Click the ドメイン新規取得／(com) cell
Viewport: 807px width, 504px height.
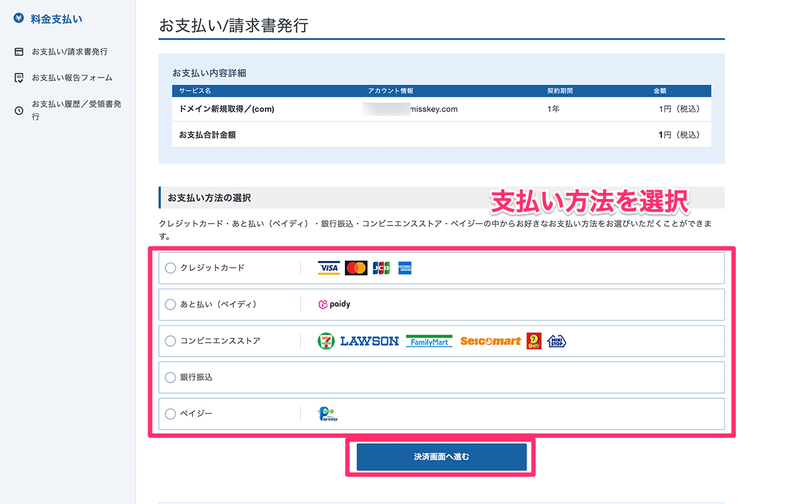tap(227, 109)
